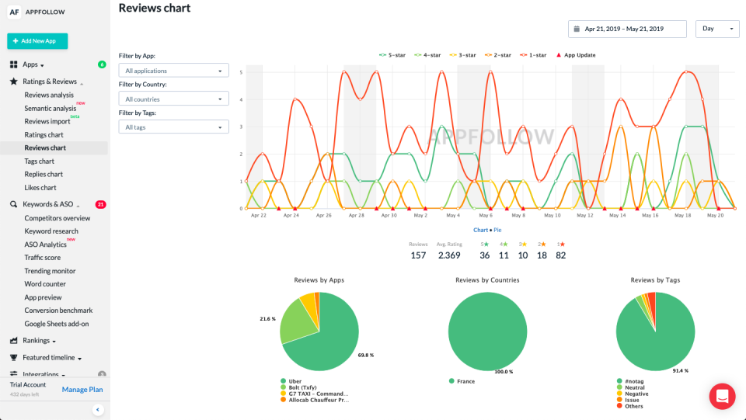The height and width of the screenshot is (420, 746).
Task: Collapse the Ratings & Reviews section
Action: (x=52, y=82)
